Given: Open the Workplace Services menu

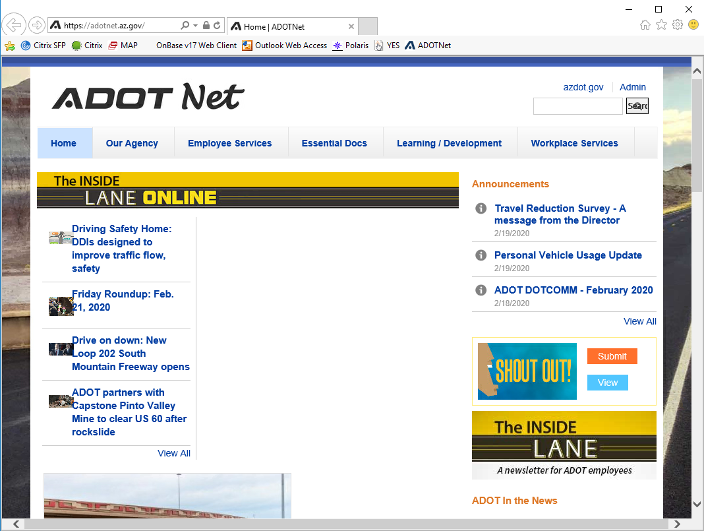Looking at the screenshot, I should (575, 143).
